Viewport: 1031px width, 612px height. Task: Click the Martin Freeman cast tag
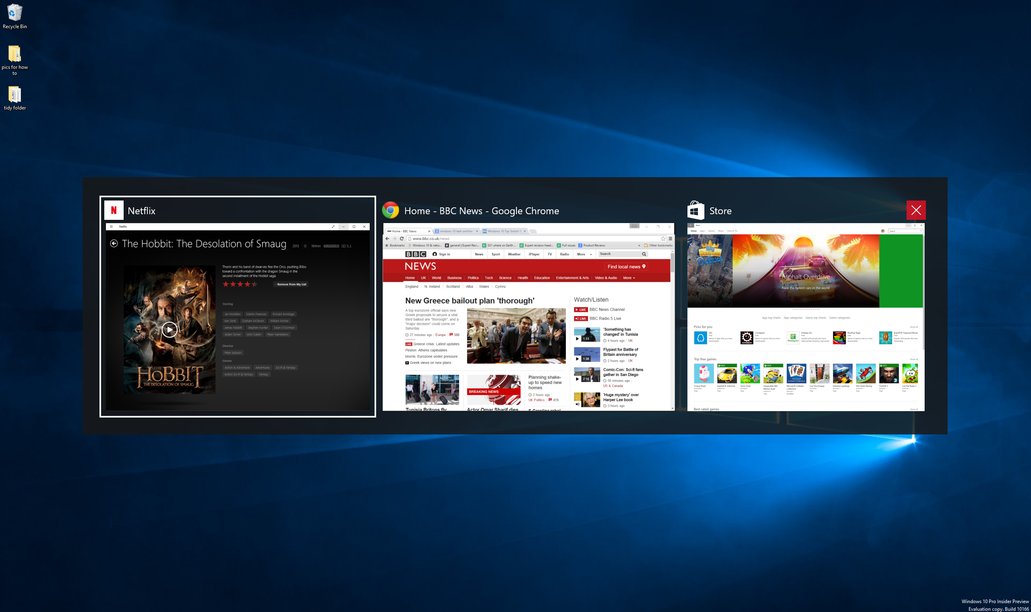pyautogui.click(x=256, y=314)
